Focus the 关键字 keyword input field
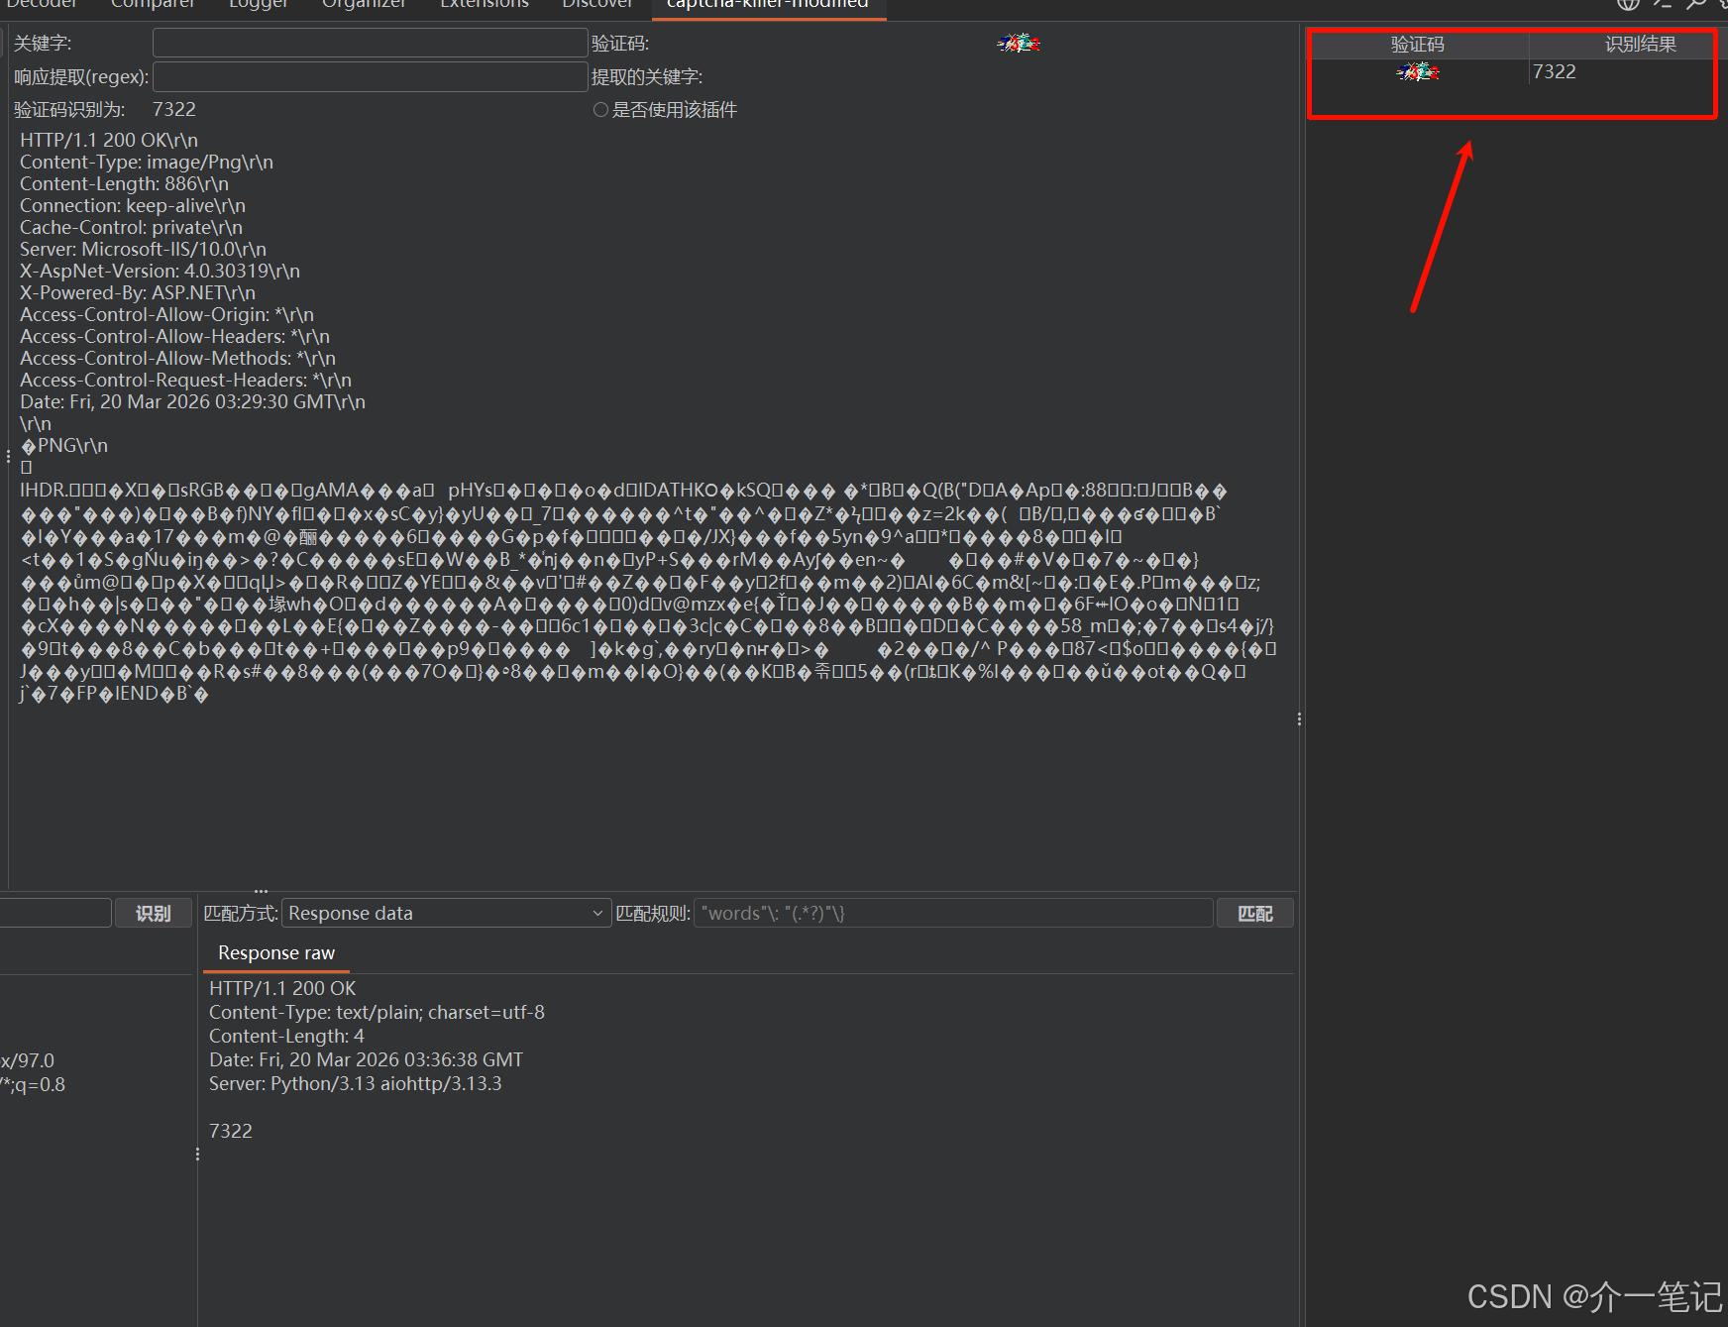Screen dimensions: 1728x1327 tap(370, 44)
